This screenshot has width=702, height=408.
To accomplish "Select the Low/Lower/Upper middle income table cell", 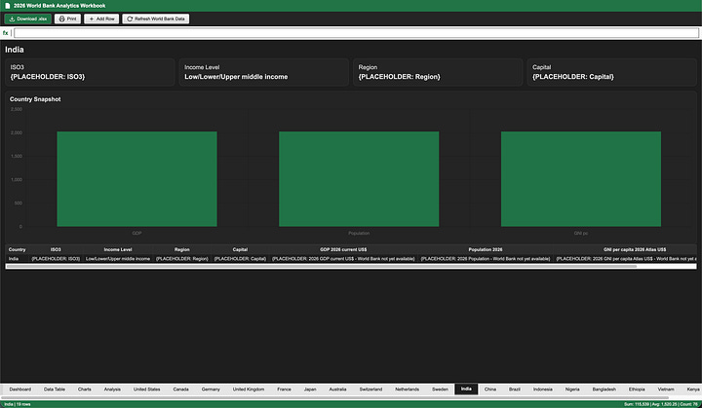I will 118,259.
